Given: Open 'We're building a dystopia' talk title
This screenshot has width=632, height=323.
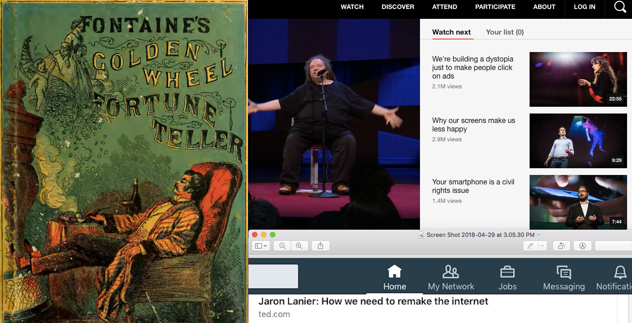Looking at the screenshot, I should (x=473, y=67).
